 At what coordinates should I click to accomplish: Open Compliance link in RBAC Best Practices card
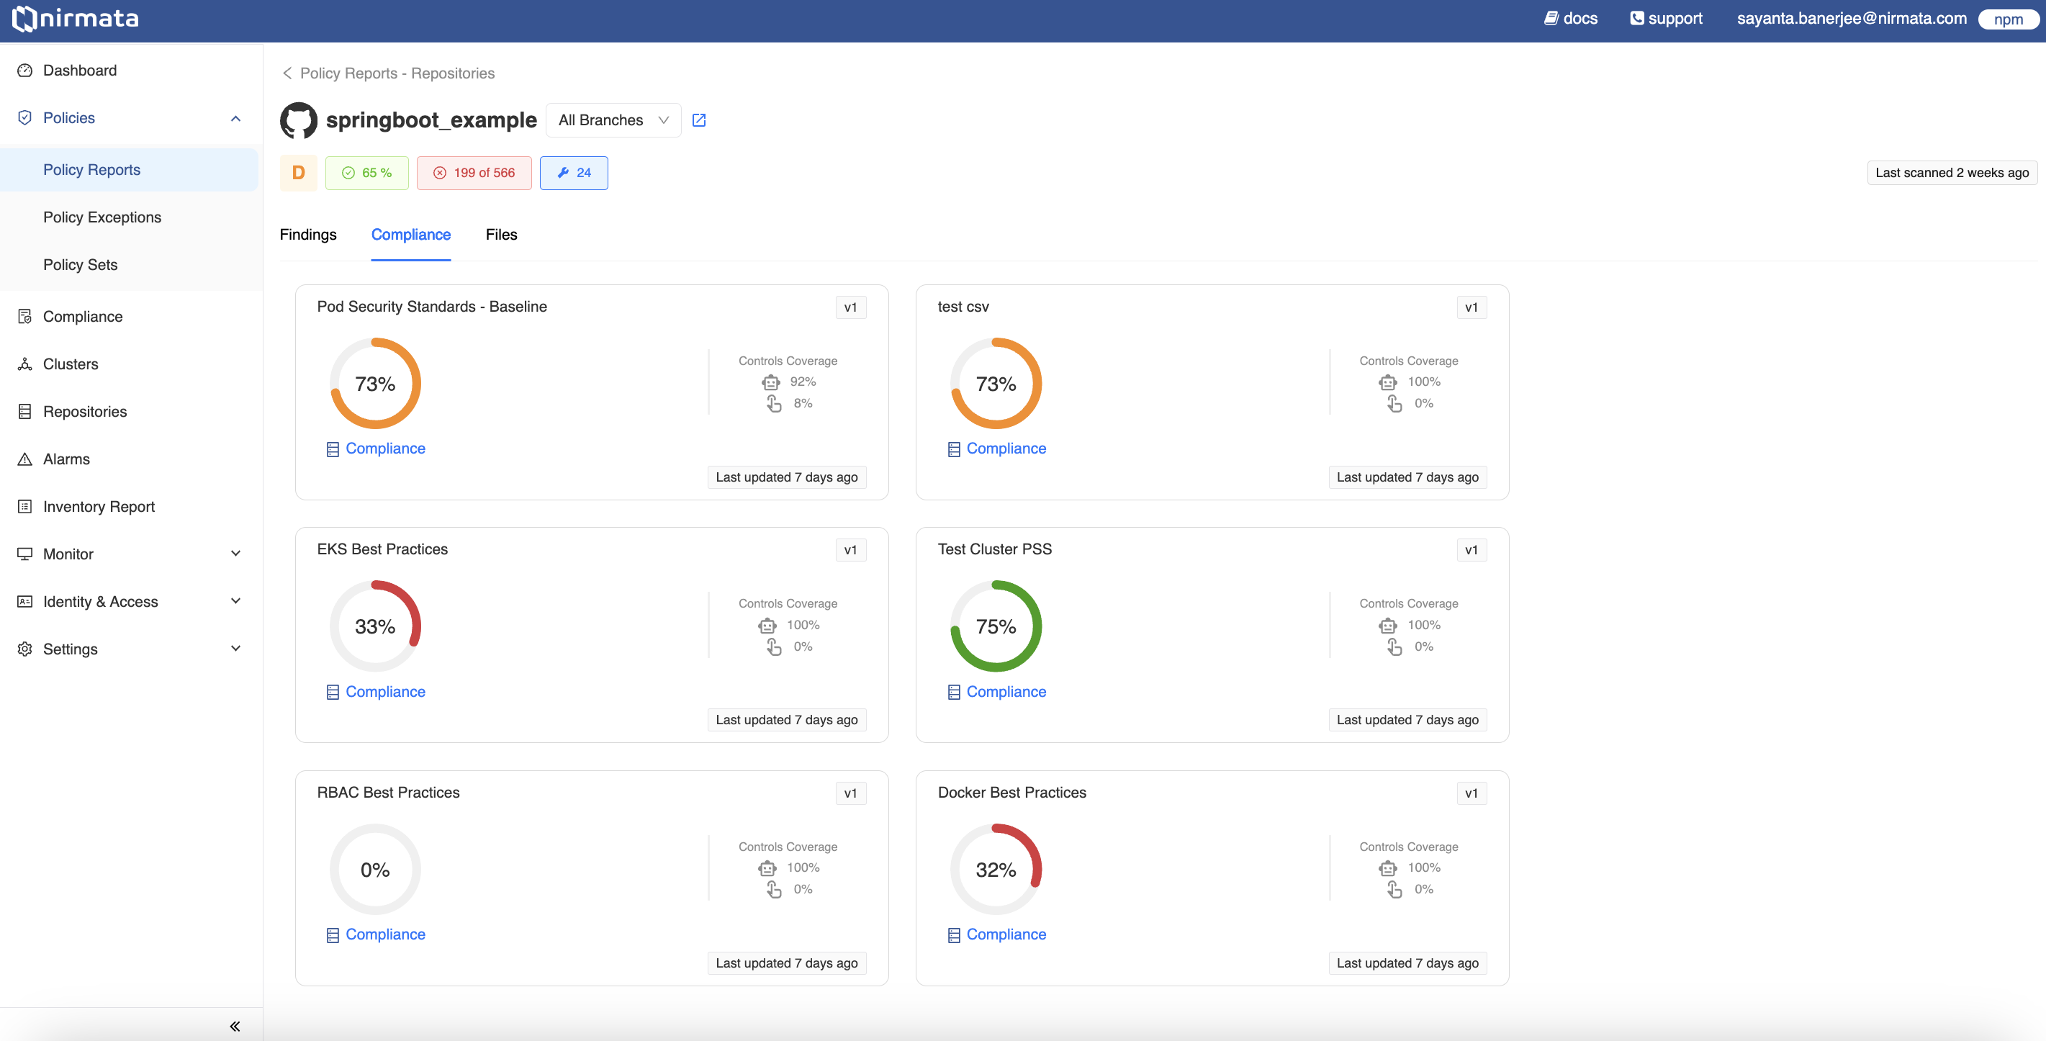[x=385, y=934]
